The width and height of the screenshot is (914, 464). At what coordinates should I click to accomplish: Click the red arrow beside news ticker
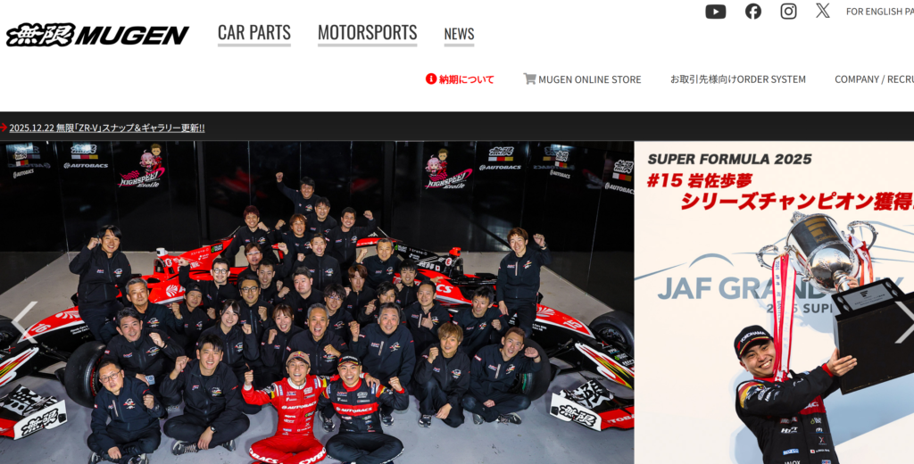(4, 128)
